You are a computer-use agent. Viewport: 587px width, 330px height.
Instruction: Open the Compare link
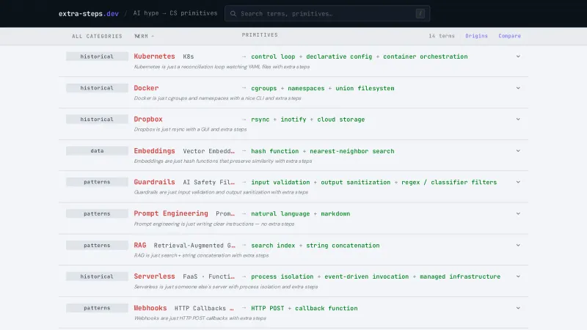(509, 36)
